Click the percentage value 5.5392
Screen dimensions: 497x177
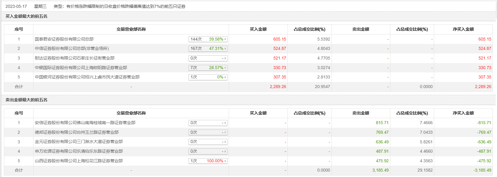(324, 39)
